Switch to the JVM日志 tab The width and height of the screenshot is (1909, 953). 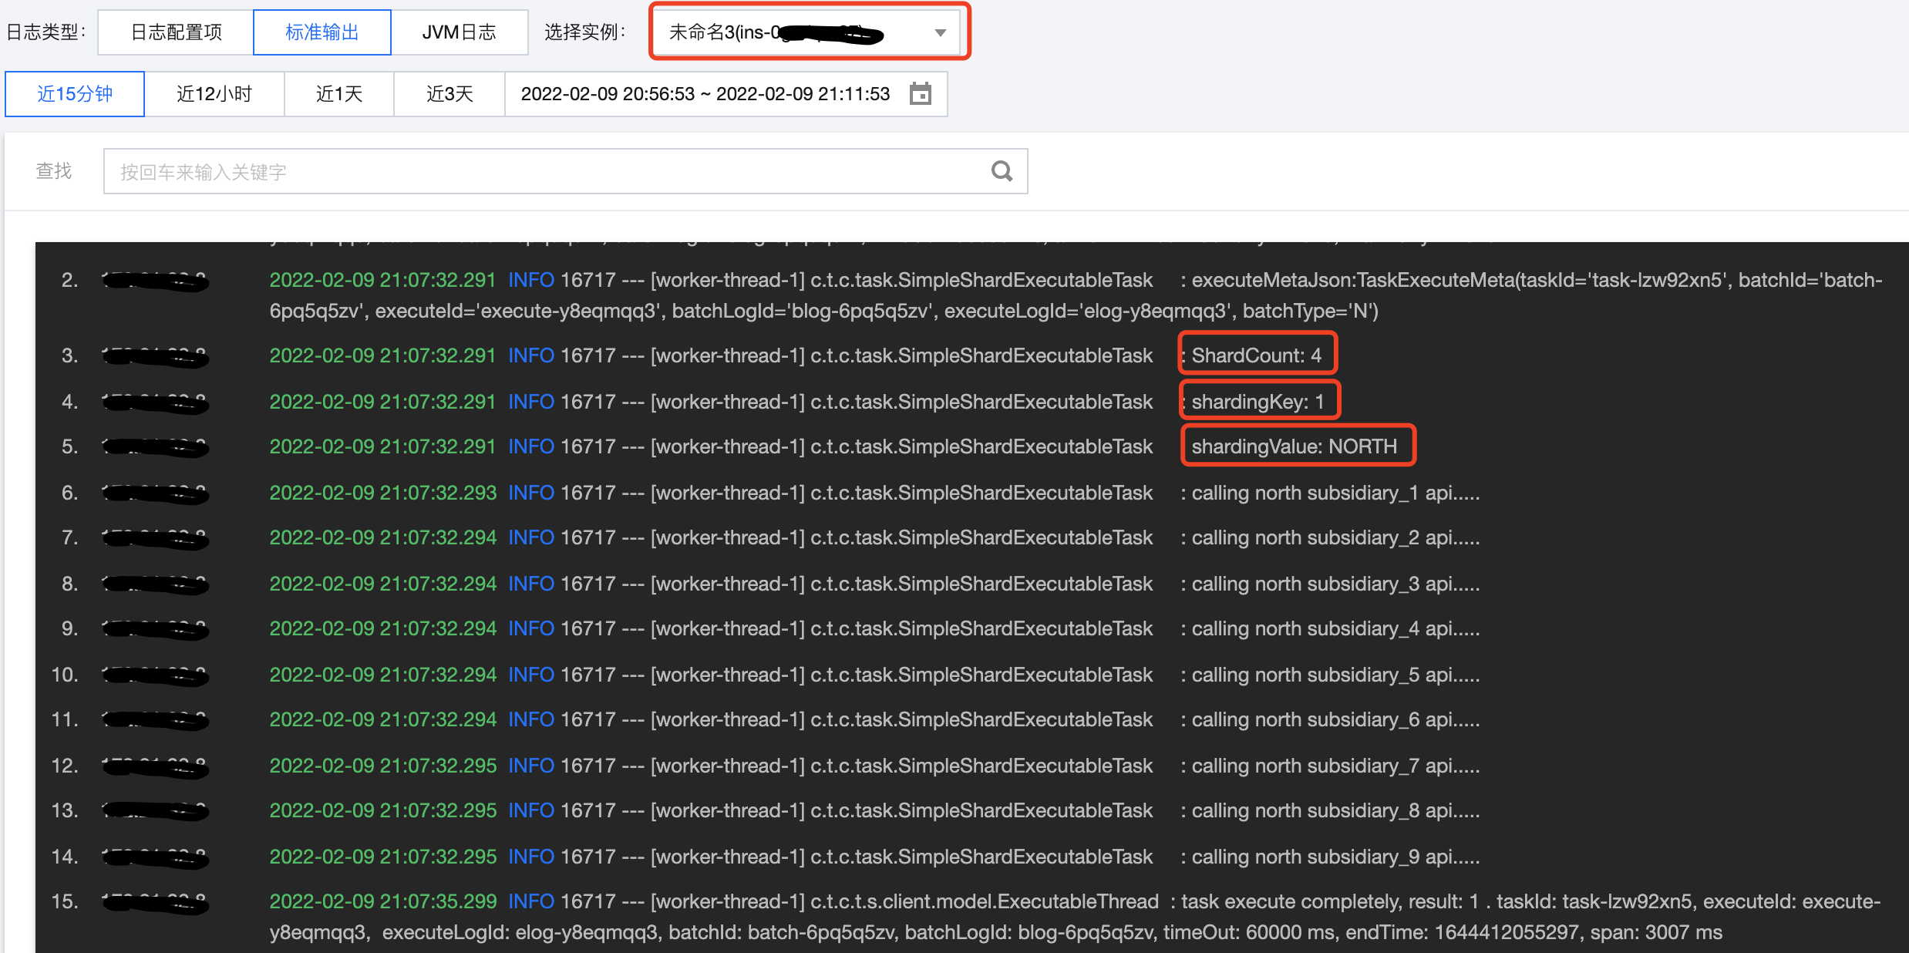pyautogui.click(x=460, y=32)
